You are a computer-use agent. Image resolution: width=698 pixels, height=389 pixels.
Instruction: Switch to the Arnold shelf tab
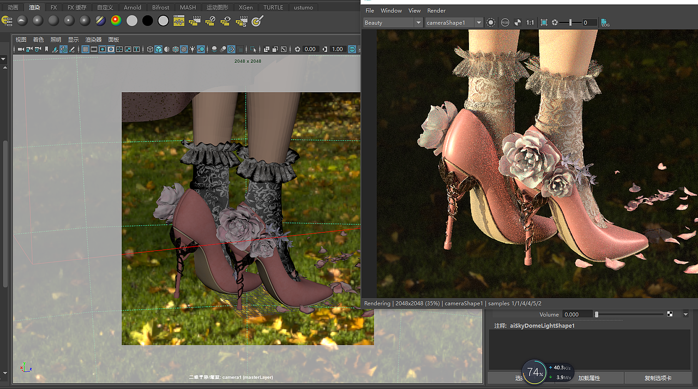[133, 8]
